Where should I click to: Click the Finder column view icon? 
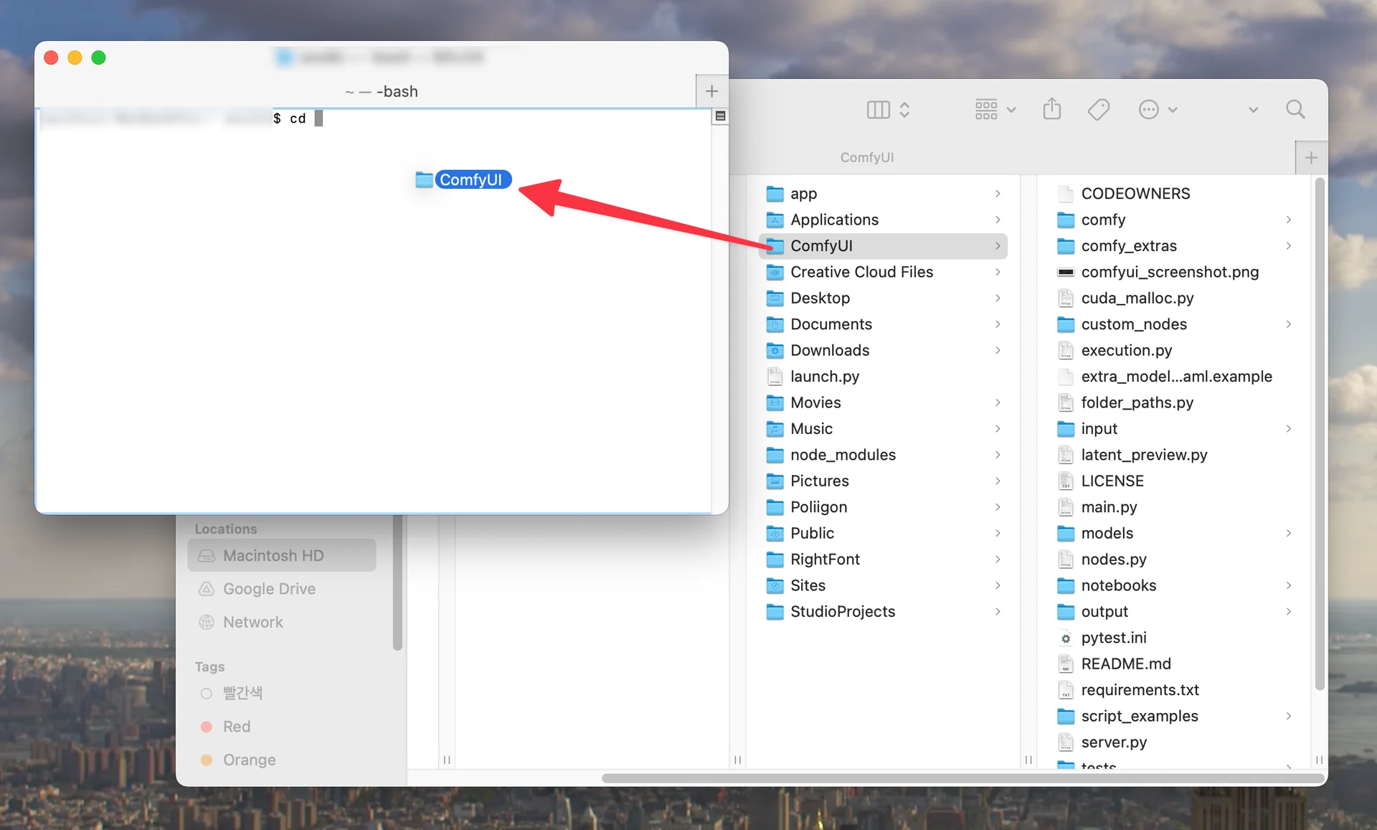click(879, 110)
